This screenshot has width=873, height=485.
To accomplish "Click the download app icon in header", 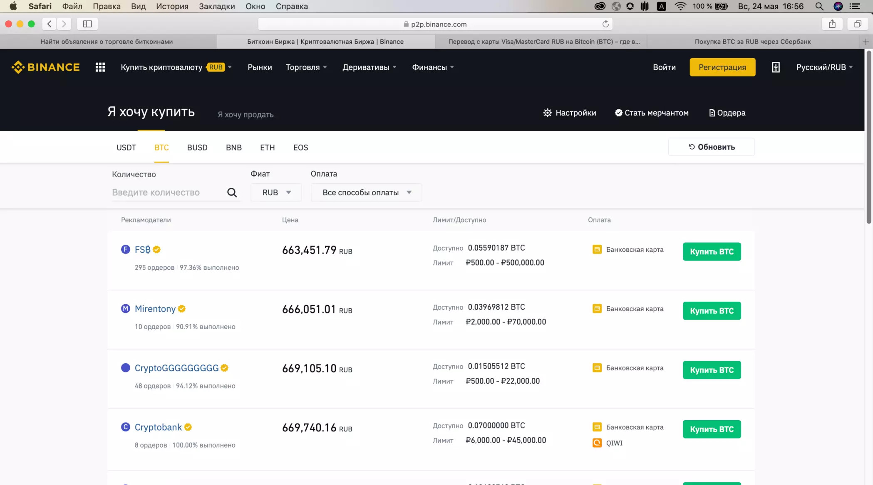I will pyautogui.click(x=776, y=67).
